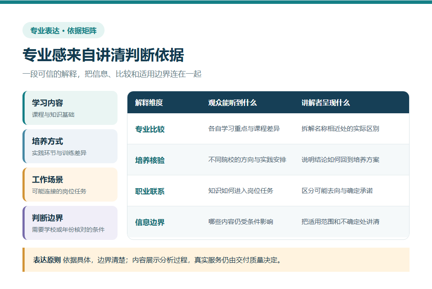Click the text 可能连接的岗位任务
Image resolution: width=432 pixels, height=289 pixels.
[x=59, y=191]
